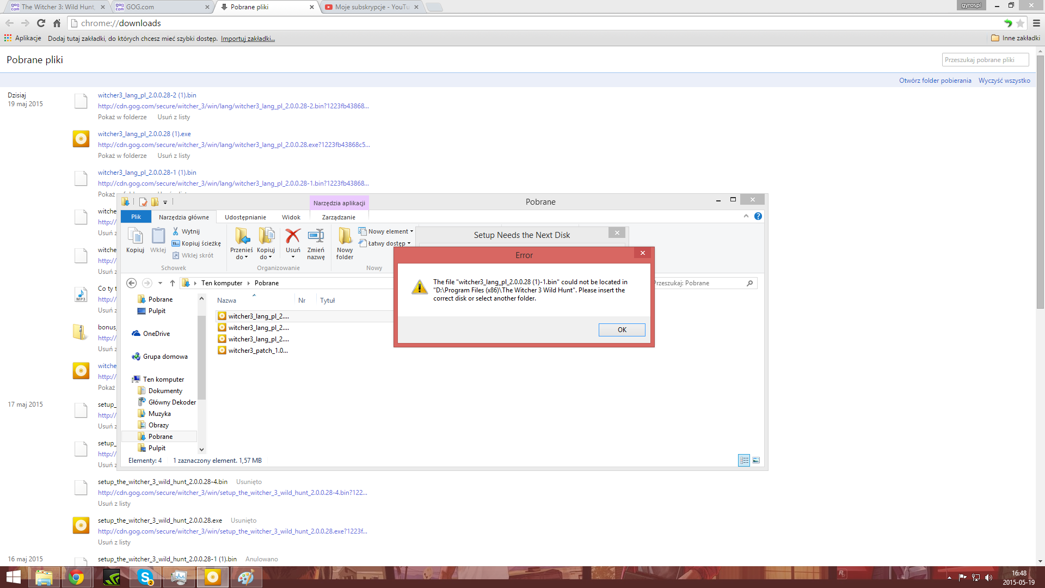Switch to Moje subskrypcje YouTube tab
Image resolution: width=1045 pixels, height=588 pixels.
click(372, 7)
